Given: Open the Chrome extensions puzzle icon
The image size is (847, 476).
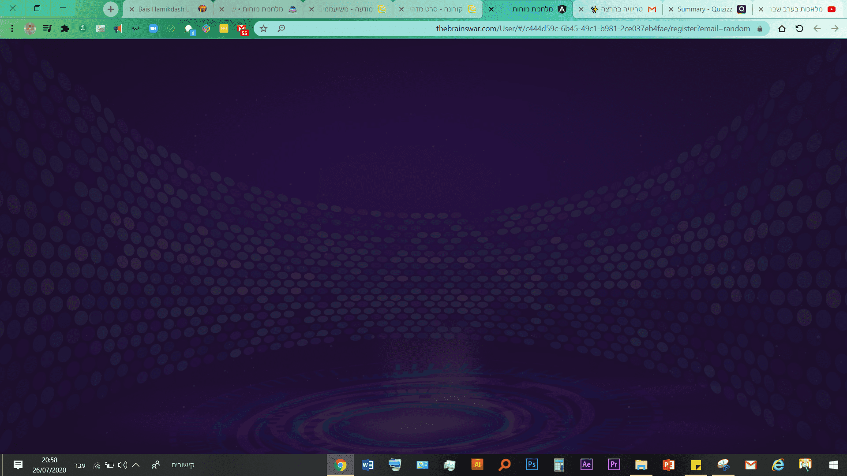Looking at the screenshot, I should pyautogui.click(x=65, y=29).
